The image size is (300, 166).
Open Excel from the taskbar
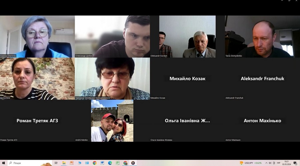pyautogui.click(x=117, y=163)
